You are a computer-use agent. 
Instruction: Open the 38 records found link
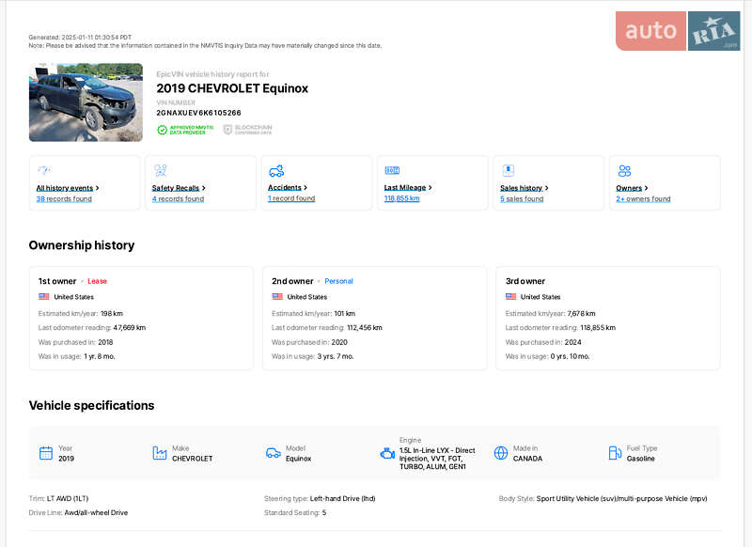point(64,199)
